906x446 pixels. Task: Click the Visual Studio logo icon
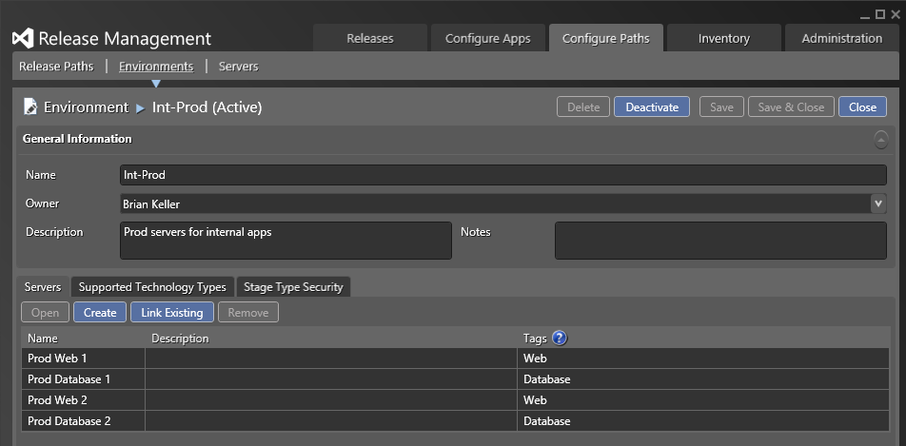(x=24, y=39)
